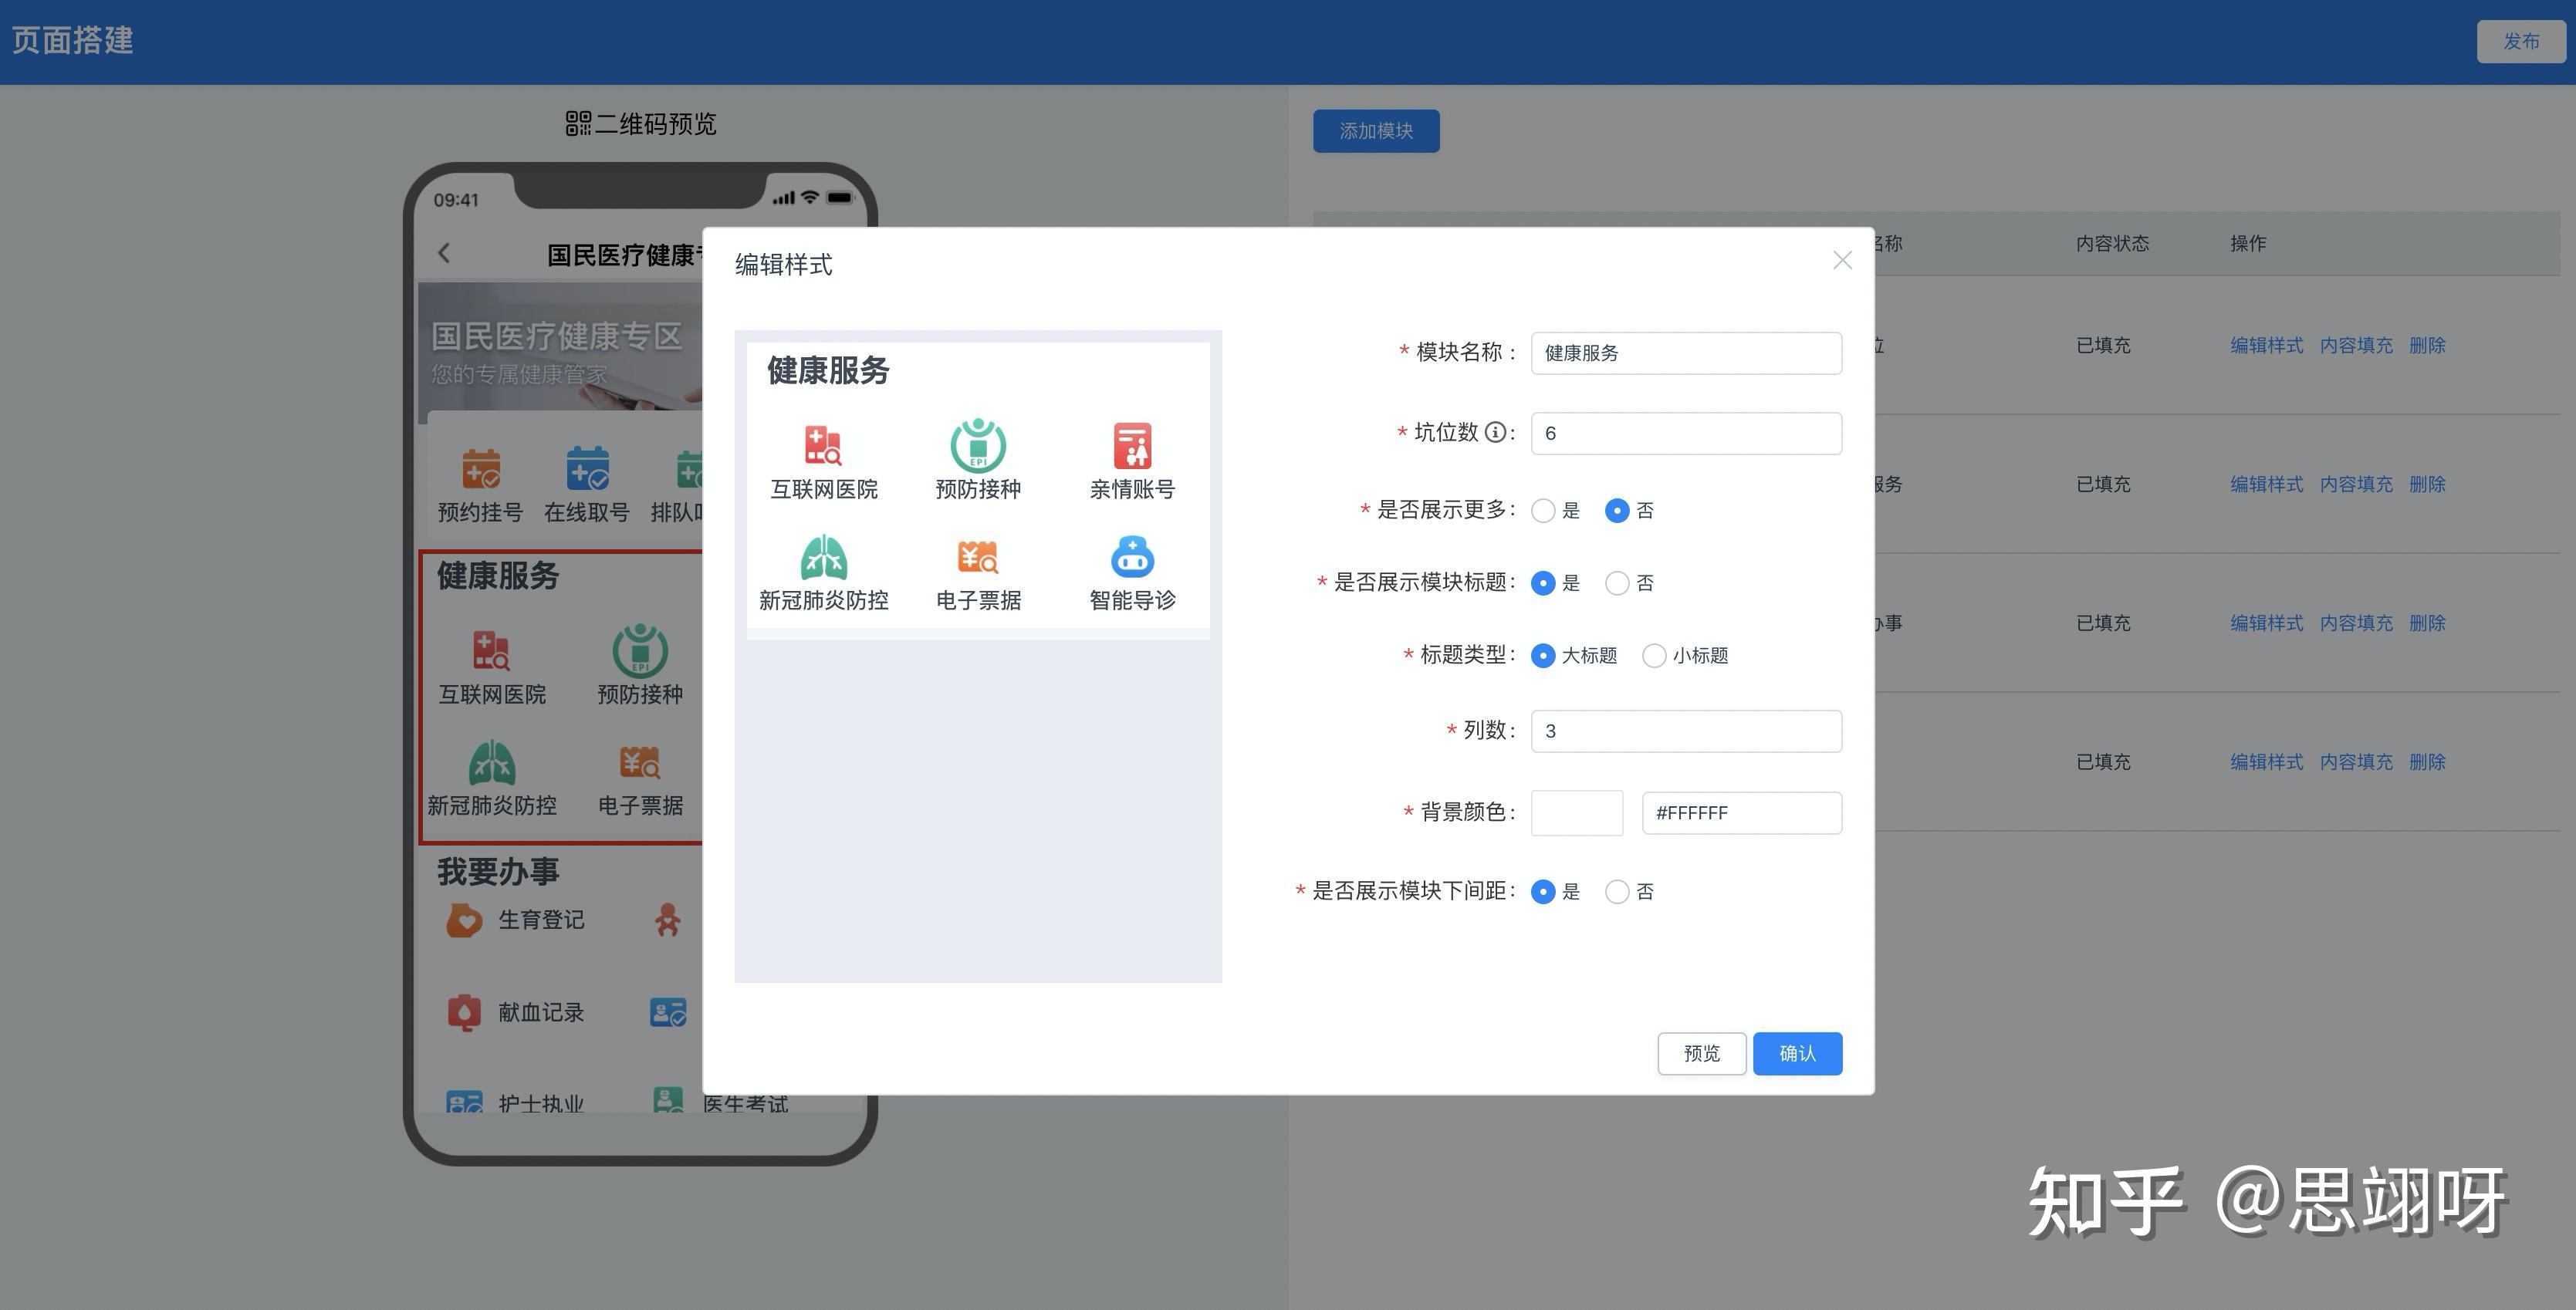Click the 添加模块 button
Image resolution: width=2576 pixels, height=1310 pixels.
coord(1376,130)
